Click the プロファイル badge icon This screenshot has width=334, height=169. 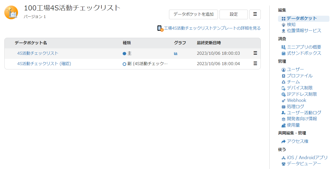pos(284,76)
